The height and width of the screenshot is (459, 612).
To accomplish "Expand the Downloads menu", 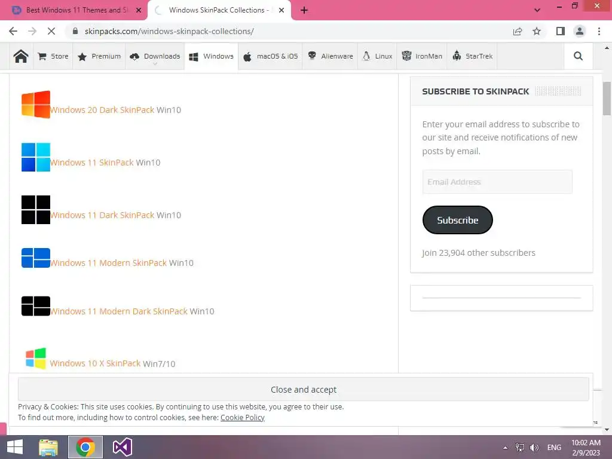I will (155, 56).
